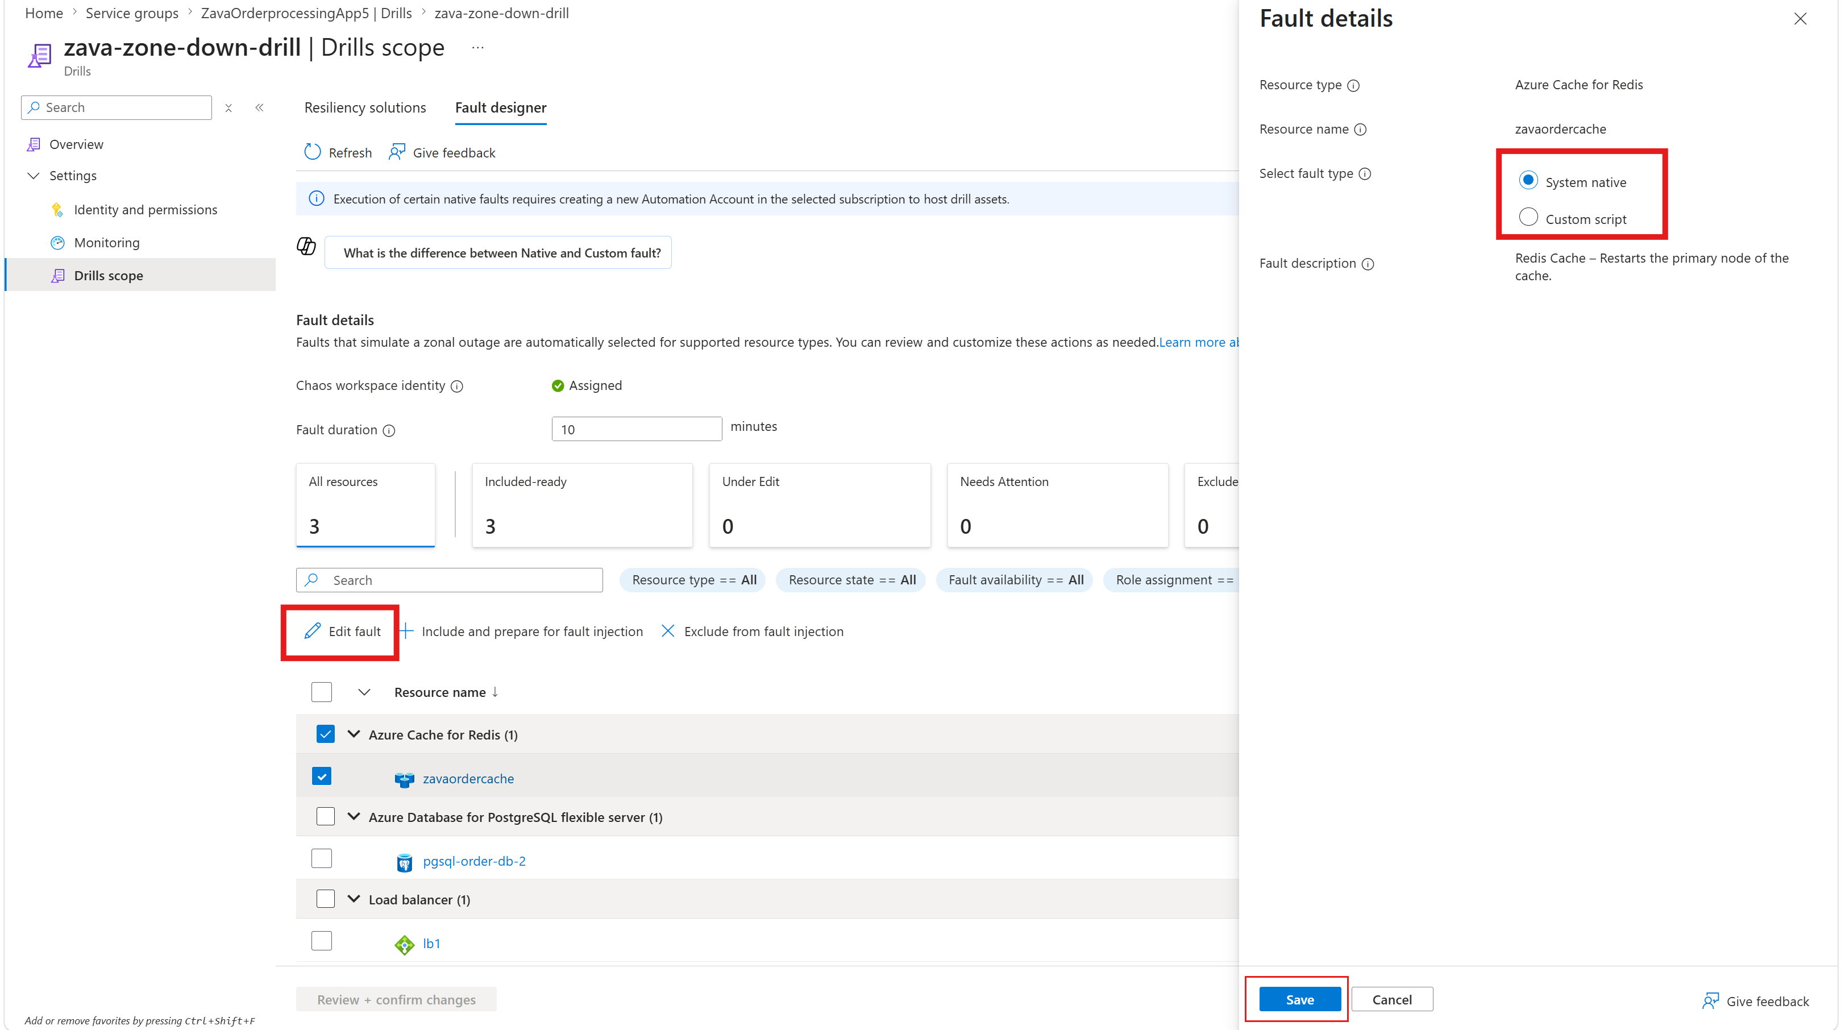Click the Identity and permissions key icon
This screenshot has height=1030, width=1841.
(x=57, y=210)
